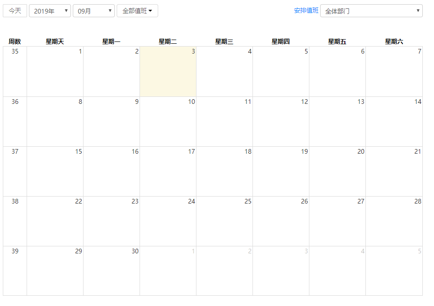Screen dimensions: 434x306
Task: Click the date cell for September 7
Action: (394, 72)
